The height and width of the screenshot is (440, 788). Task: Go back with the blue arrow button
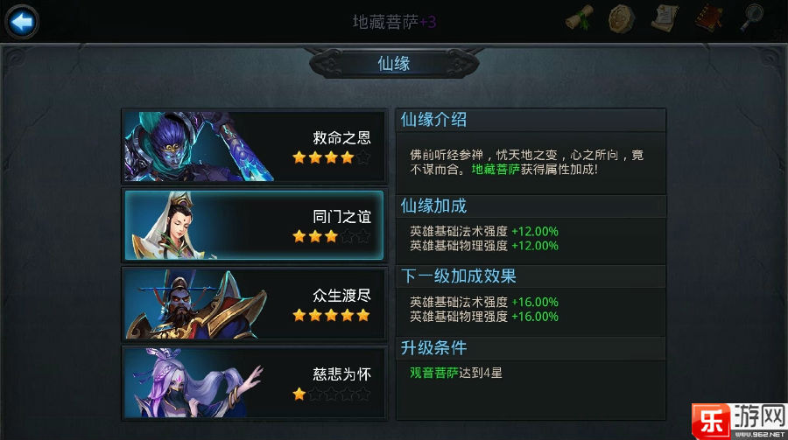click(x=22, y=22)
